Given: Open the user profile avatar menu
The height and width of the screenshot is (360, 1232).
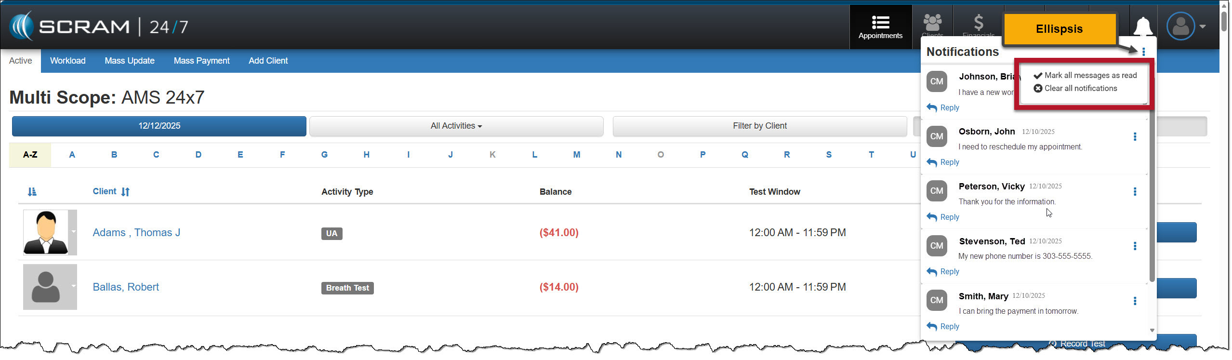Looking at the screenshot, I should [1185, 27].
